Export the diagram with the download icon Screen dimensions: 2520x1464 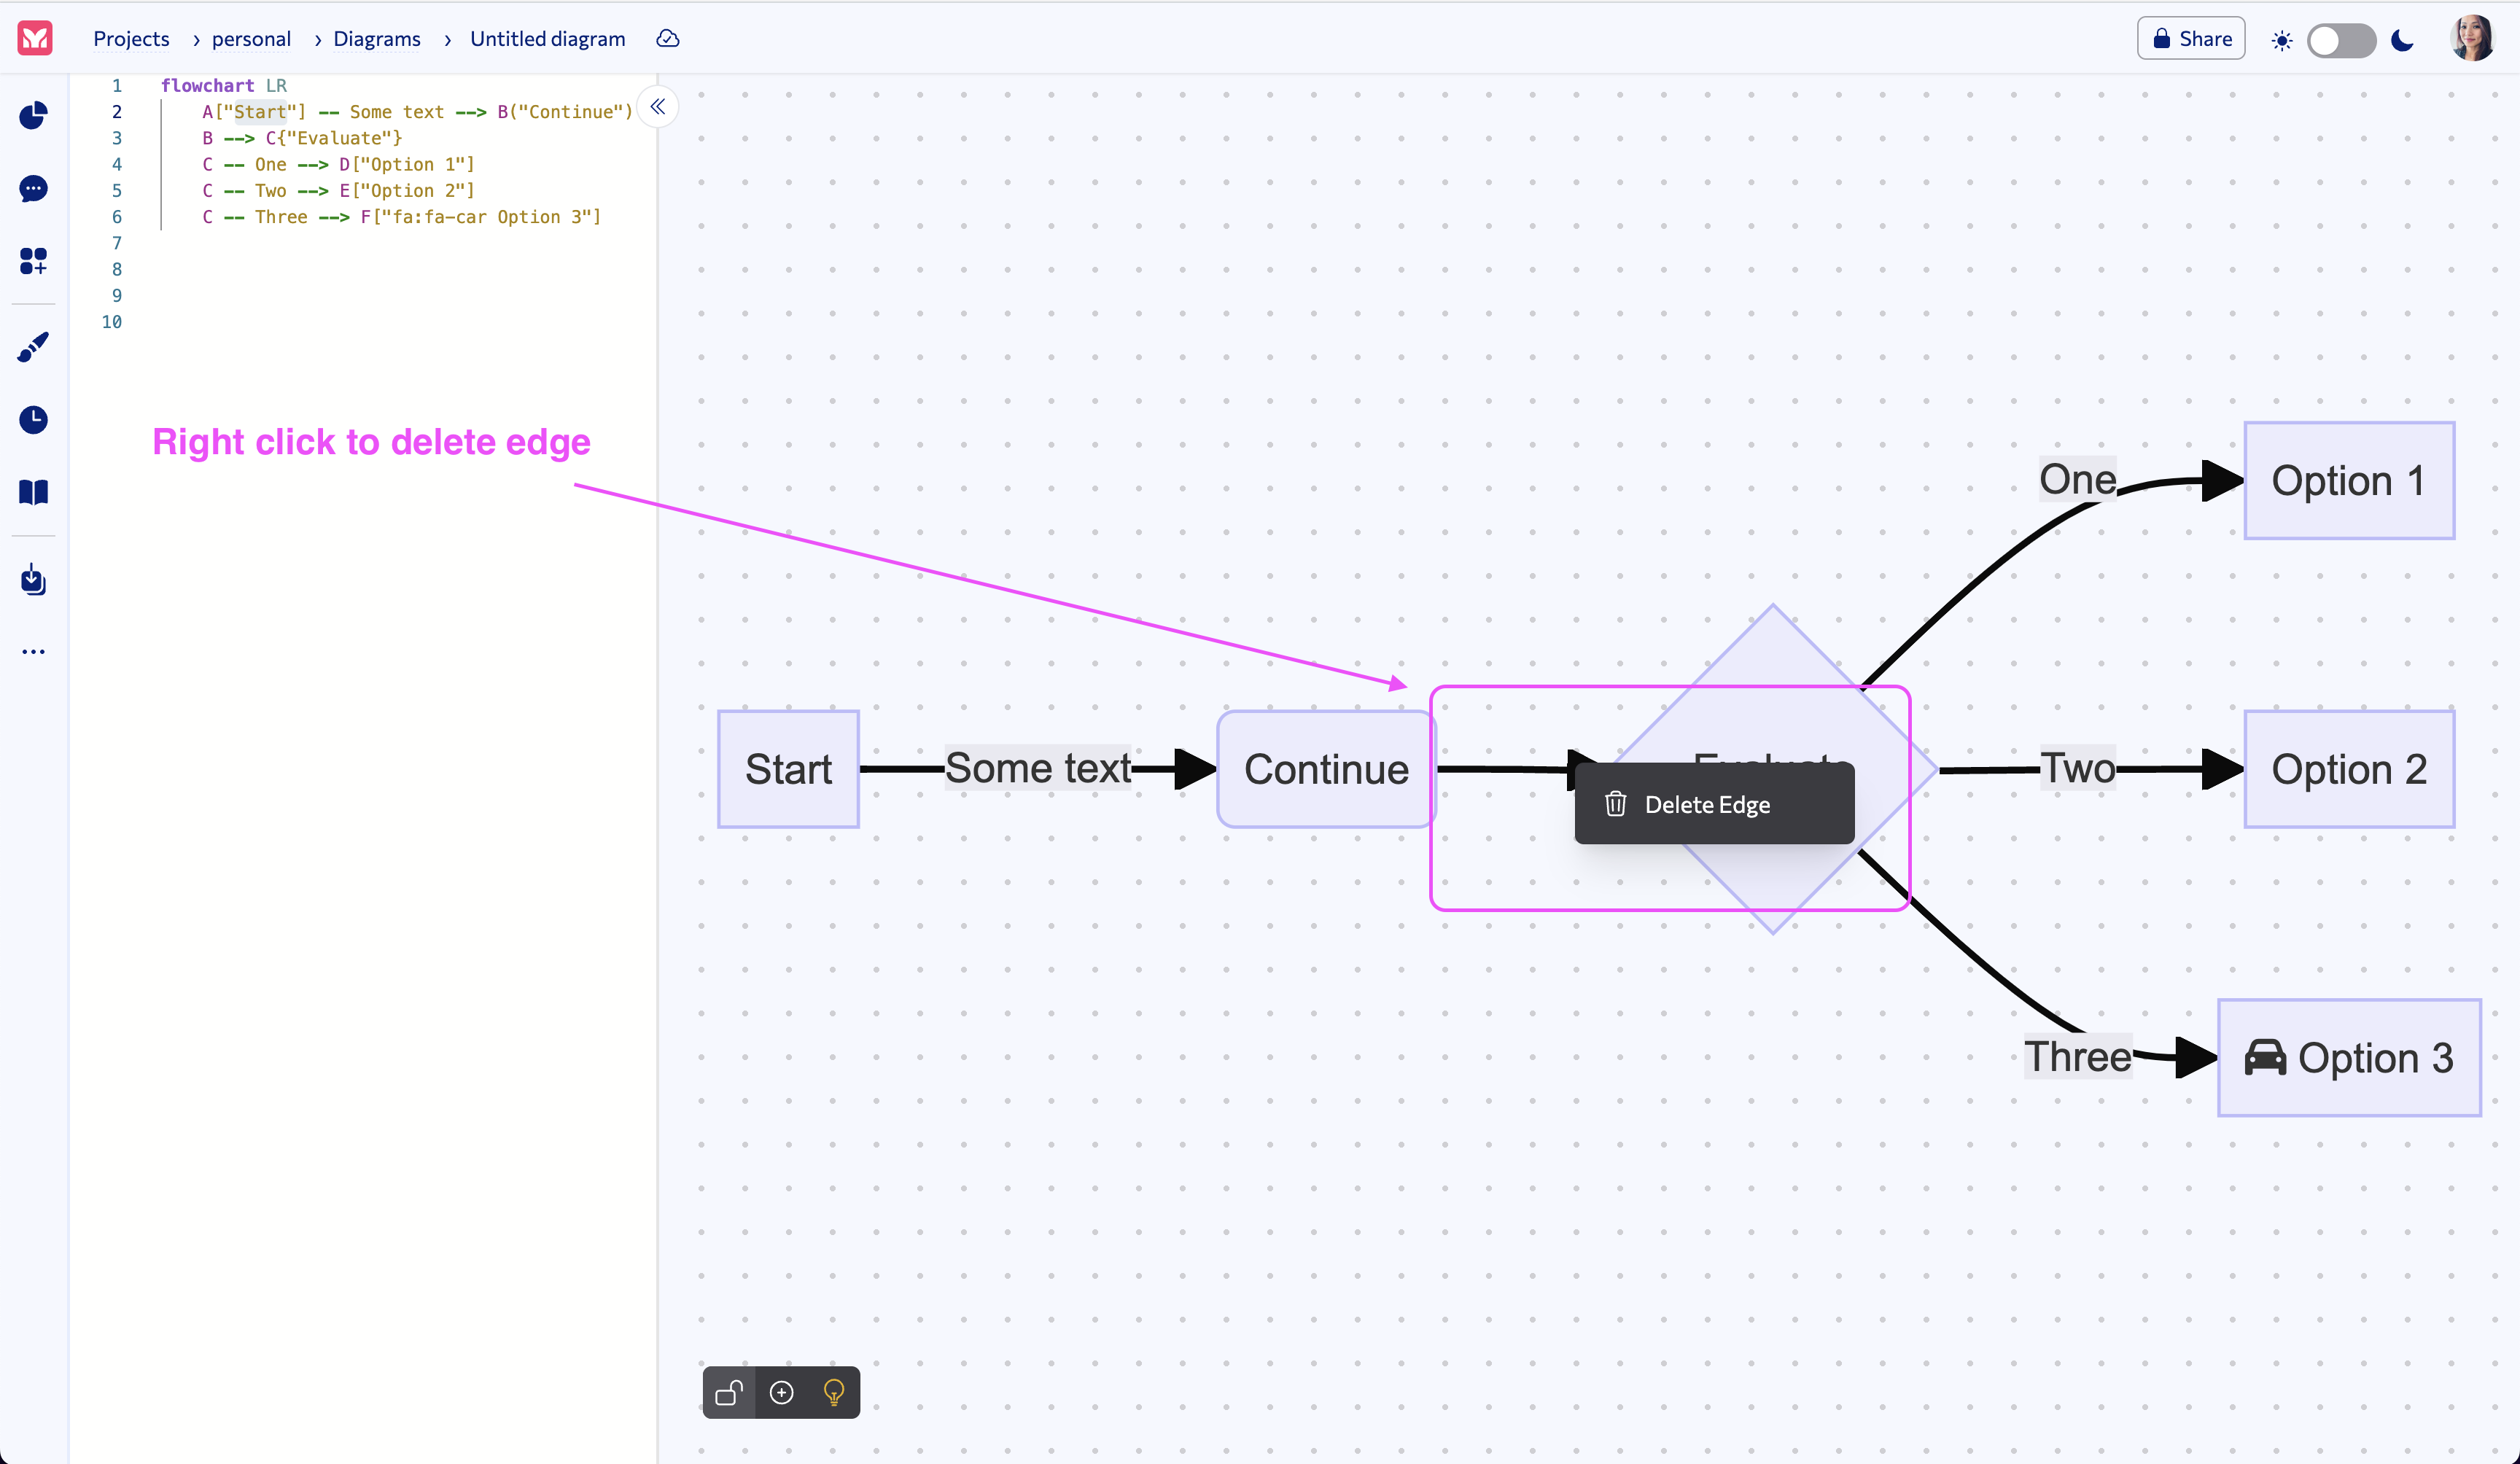pos(33,580)
